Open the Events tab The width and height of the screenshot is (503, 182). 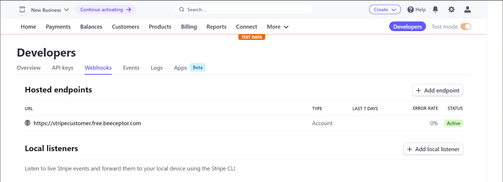[x=131, y=68]
